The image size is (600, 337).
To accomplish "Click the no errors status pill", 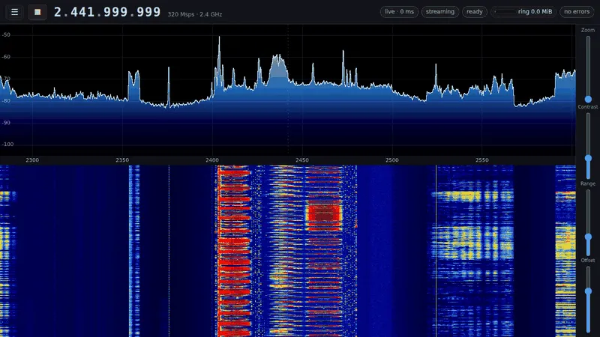I will tap(577, 12).
